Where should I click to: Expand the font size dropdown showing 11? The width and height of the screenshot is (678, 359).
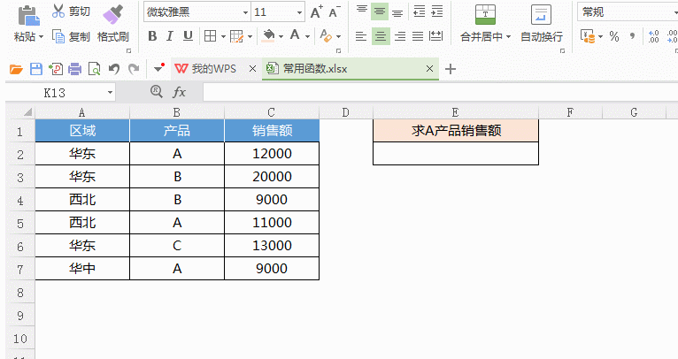pyautogui.click(x=298, y=12)
